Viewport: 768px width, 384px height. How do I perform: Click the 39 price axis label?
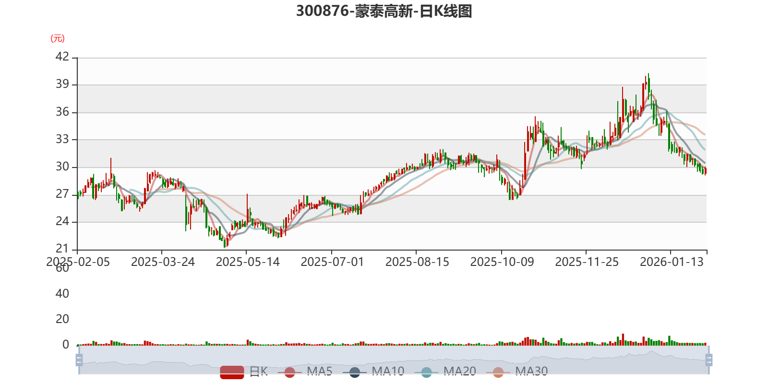62,84
